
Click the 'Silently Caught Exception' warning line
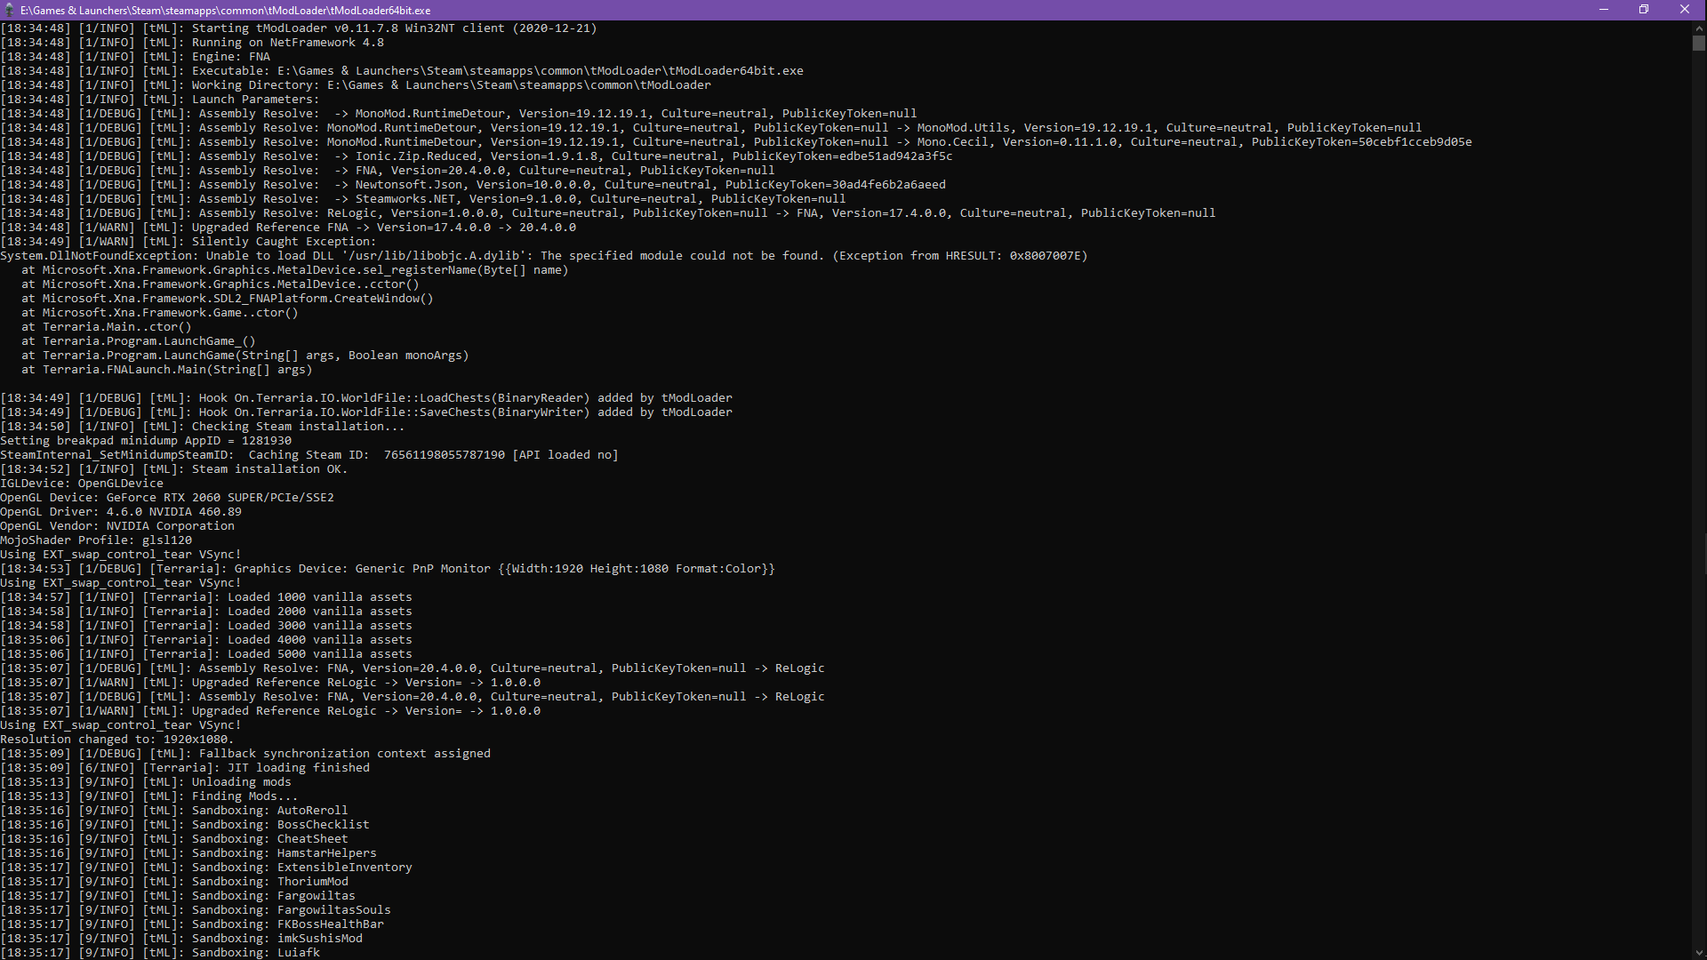pyautogui.click(x=283, y=242)
